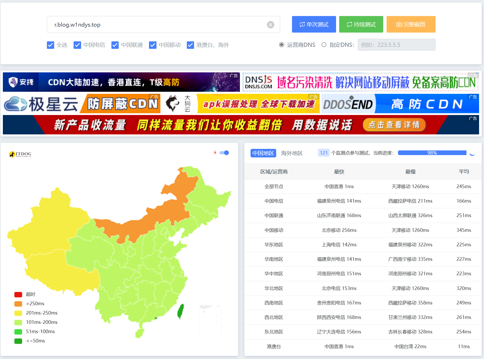
Task: Select the 指定DNS radio button
Action: click(x=324, y=45)
